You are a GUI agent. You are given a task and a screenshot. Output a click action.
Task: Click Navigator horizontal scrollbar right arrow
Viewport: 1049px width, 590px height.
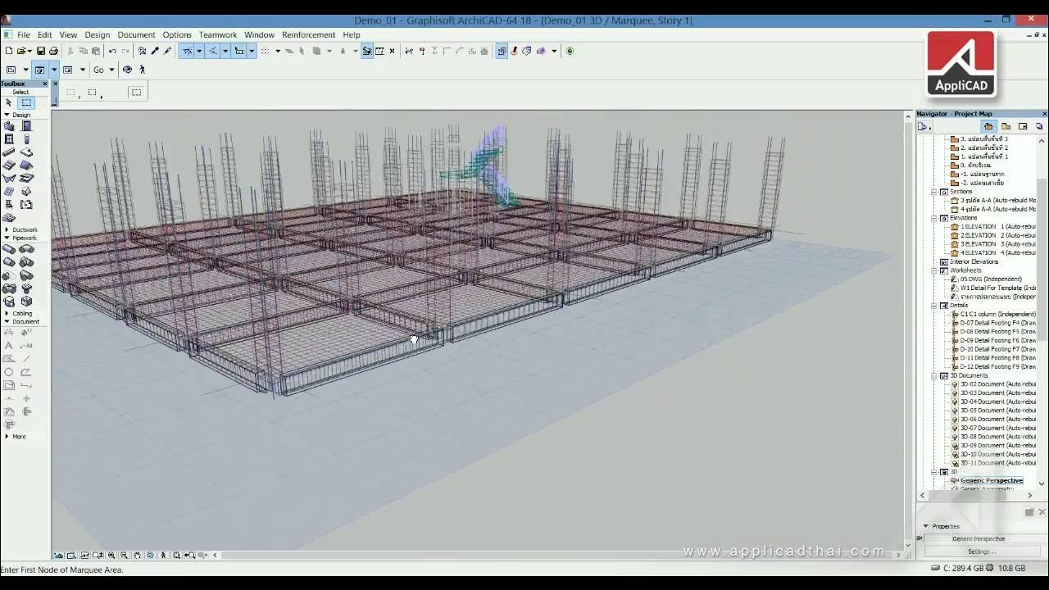point(1030,495)
